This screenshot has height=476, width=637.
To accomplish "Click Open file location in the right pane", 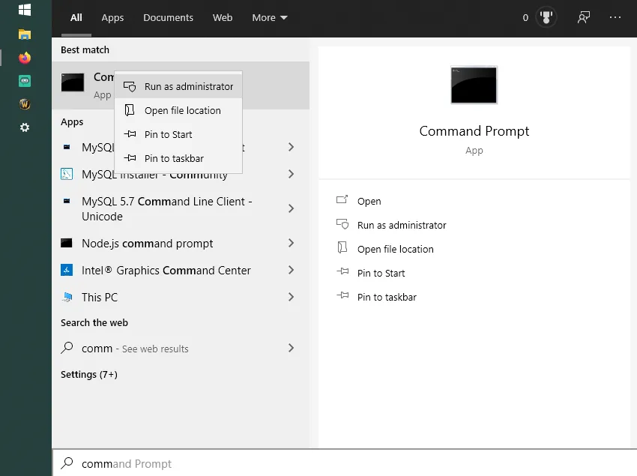I will pyautogui.click(x=395, y=249).
